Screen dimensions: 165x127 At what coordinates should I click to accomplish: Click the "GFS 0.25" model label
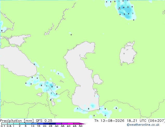click(x=44, y=121)
